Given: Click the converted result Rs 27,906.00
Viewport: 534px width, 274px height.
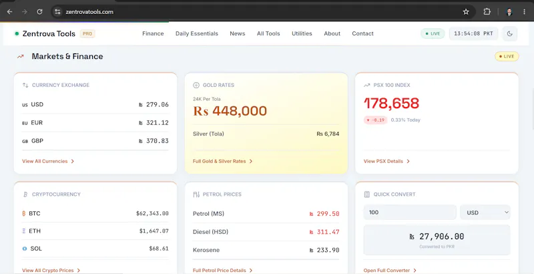Looking at the screenshot, I should click(437, 237).
